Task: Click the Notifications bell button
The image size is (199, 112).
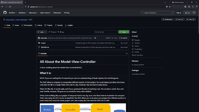Action: tap(167, 19)
